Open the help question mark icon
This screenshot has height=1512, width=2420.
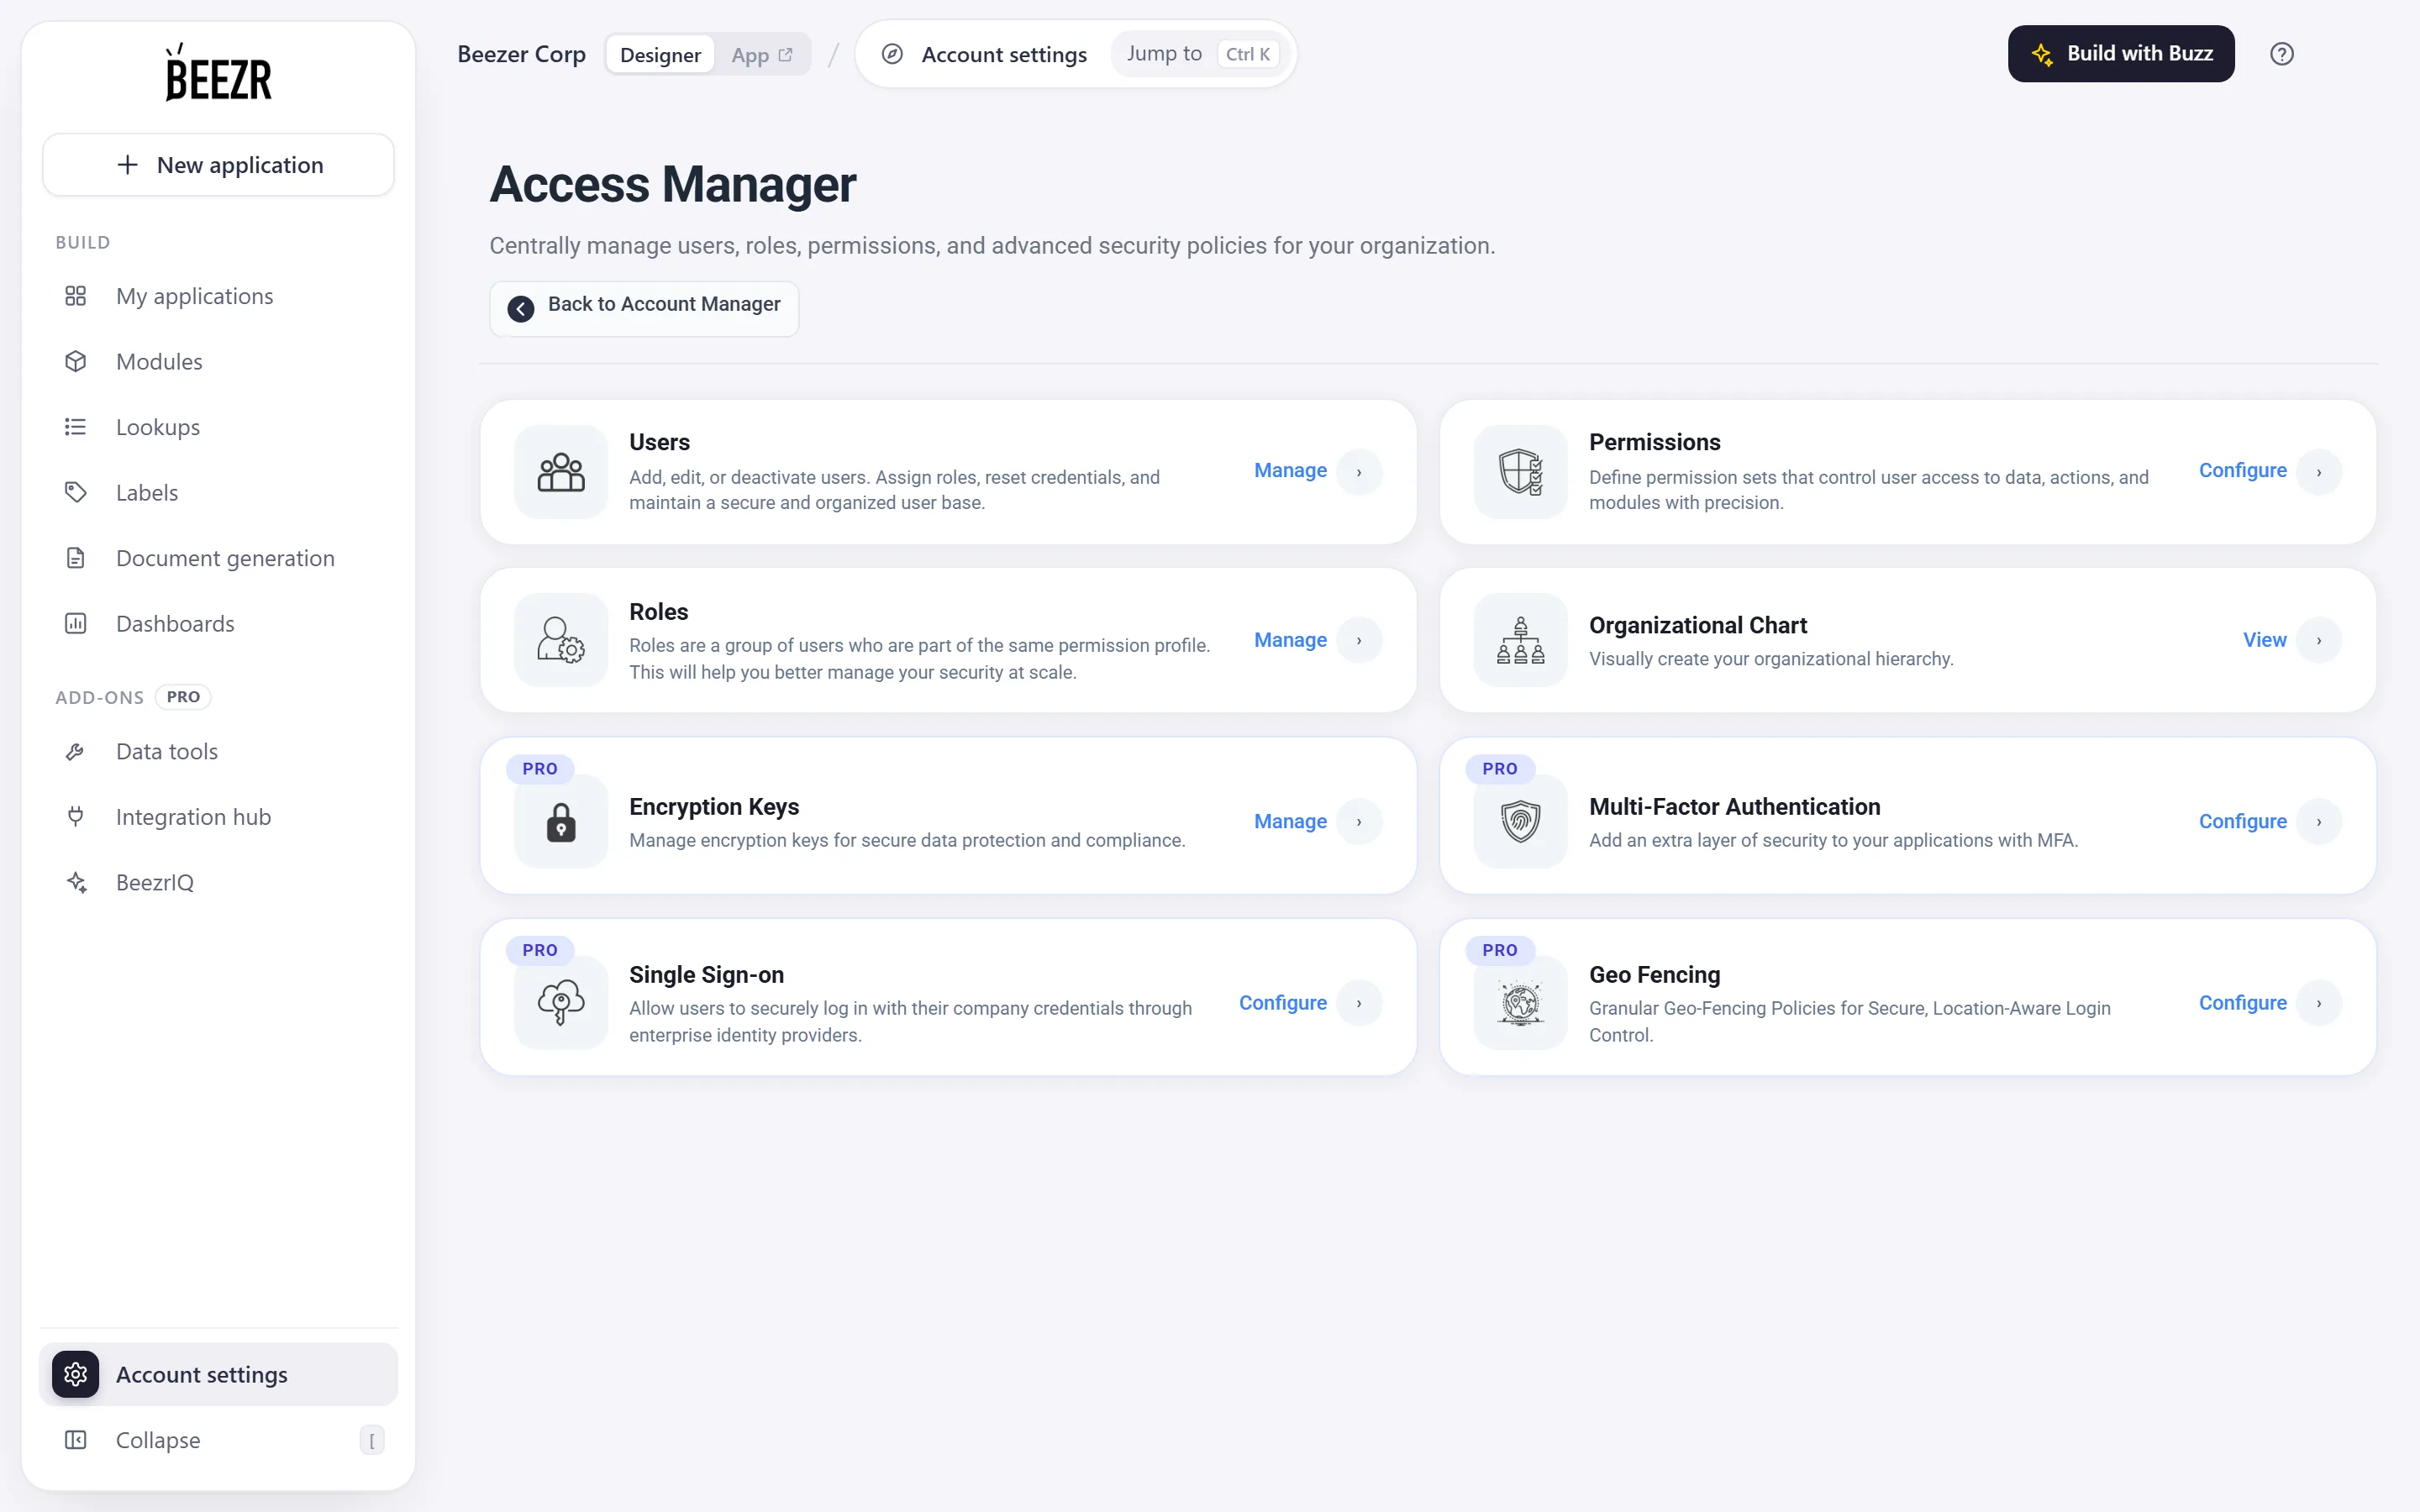tap(2281, 54)
